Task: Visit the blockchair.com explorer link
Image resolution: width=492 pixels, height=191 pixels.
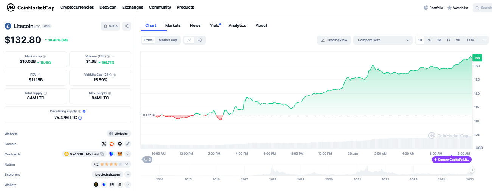Action: click(x=107, y=174)
